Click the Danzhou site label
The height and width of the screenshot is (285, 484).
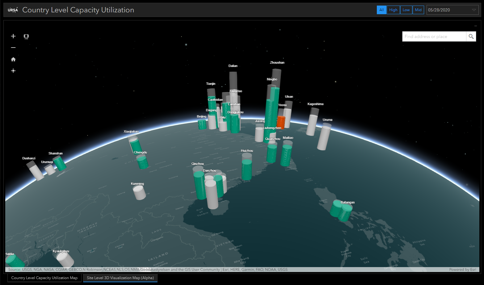pos(209,171)
